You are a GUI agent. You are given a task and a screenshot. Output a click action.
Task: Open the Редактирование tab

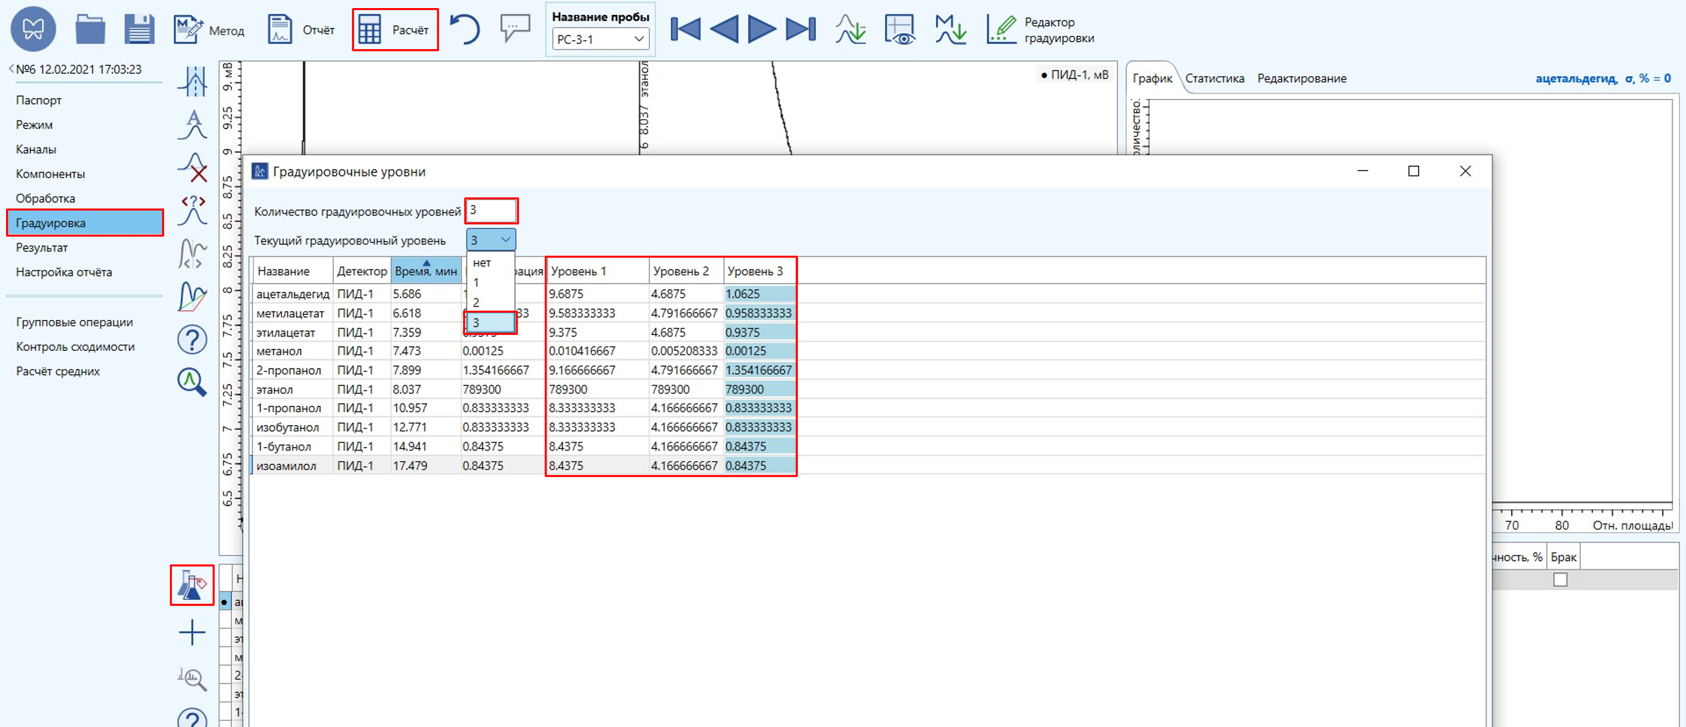pyautogui.click(x=1301, y=79)
